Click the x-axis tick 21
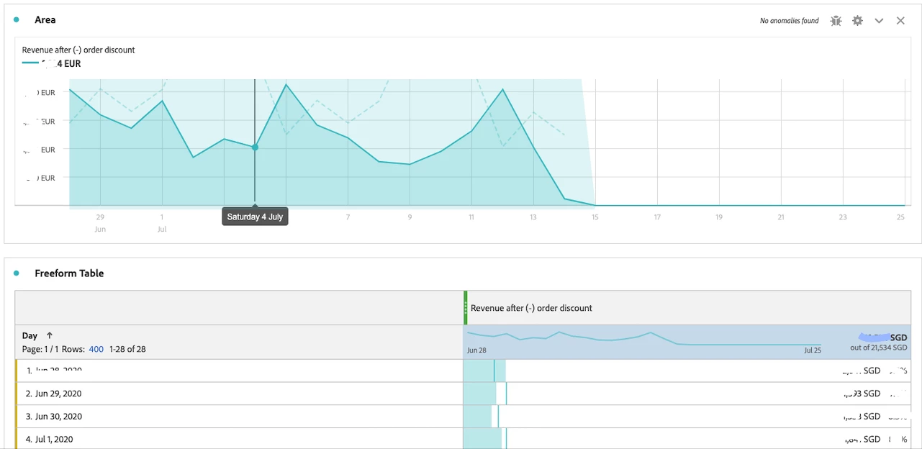 [781, 217]
